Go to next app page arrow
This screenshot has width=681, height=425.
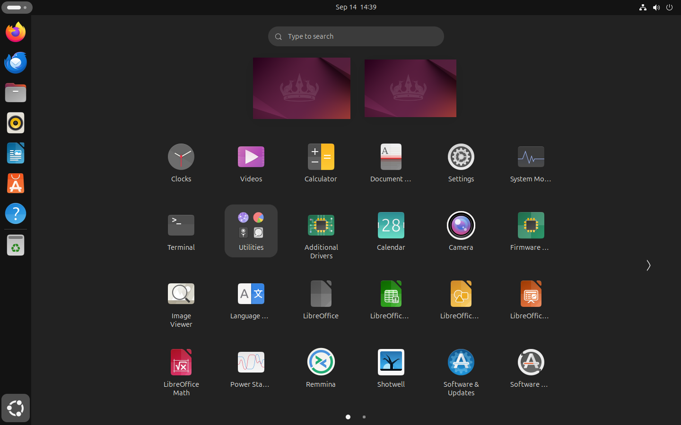[x=648, y=265]
